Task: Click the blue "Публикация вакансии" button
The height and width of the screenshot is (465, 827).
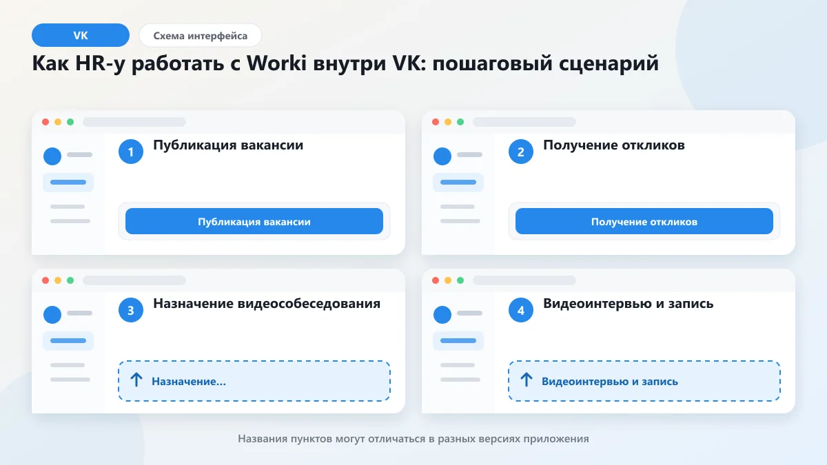Action: (254, 222)
